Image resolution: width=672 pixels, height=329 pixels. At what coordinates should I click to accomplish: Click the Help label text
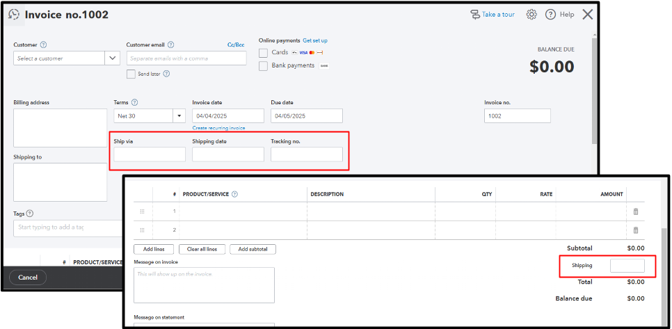coord(566,15)
